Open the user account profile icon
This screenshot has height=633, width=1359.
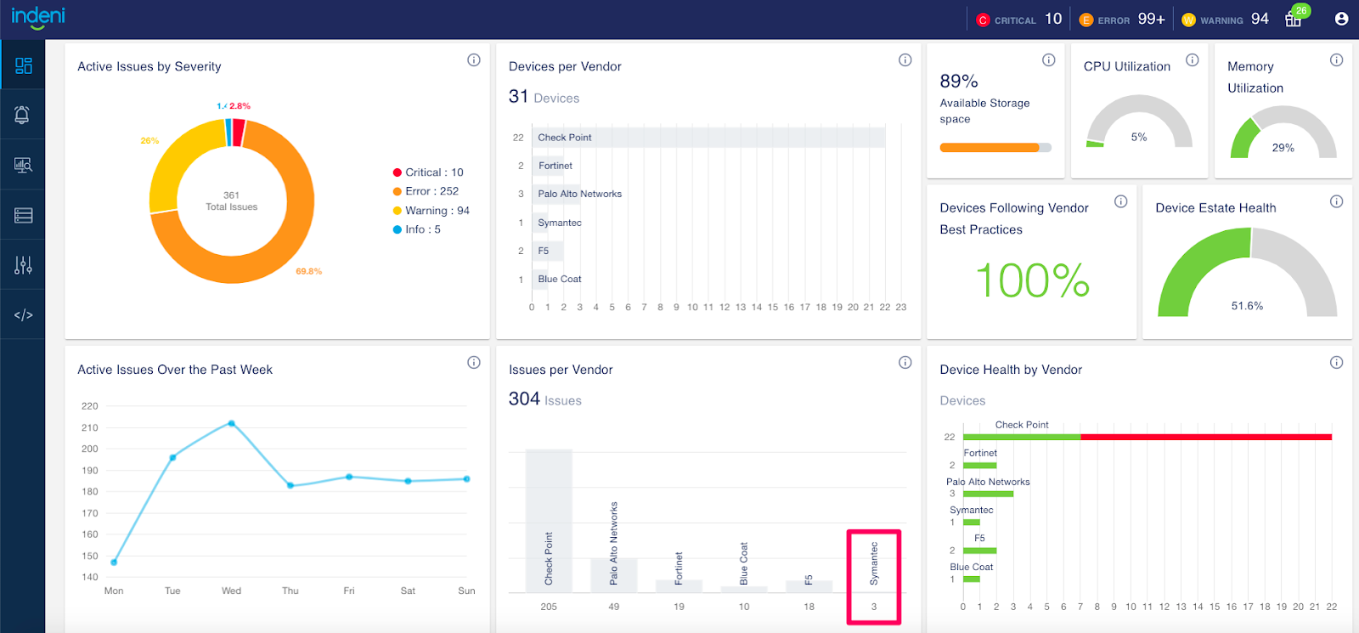click(1341, 19)
